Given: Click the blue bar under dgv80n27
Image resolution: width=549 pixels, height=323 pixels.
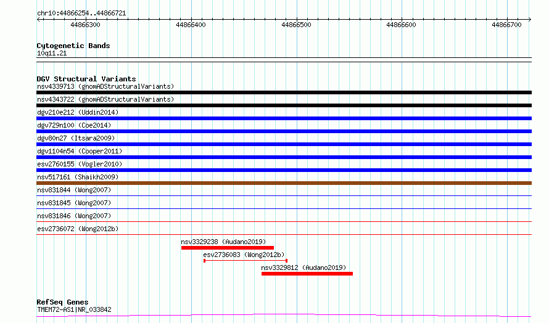Looking at the screenshot, I should 284,144.
